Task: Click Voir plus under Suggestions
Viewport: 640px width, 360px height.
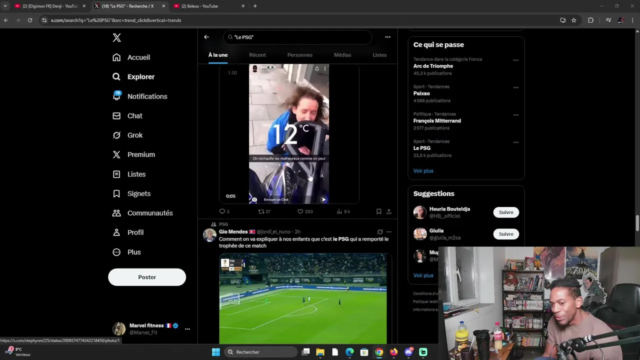Action: tap(423, 275)
